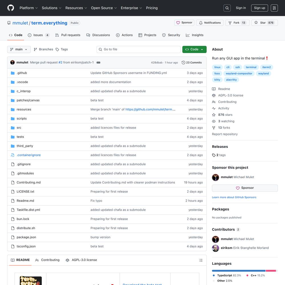Screen dimensions: 285x285
Task: Focus the Go to file search field
Action: tap(139, 49)
